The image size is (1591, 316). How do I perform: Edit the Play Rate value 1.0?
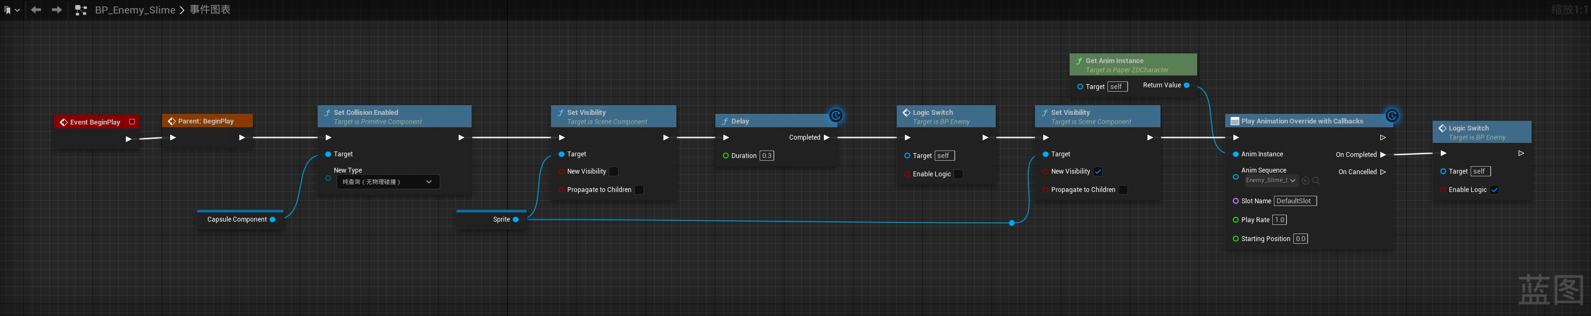pos(1280,220)
